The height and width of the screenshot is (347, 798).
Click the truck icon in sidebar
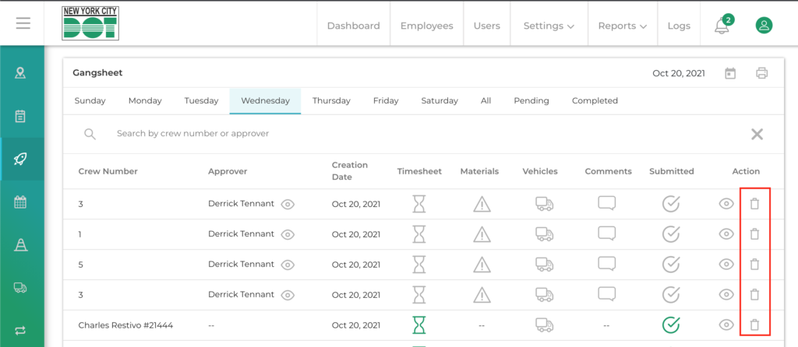click(x=21, y=287)
